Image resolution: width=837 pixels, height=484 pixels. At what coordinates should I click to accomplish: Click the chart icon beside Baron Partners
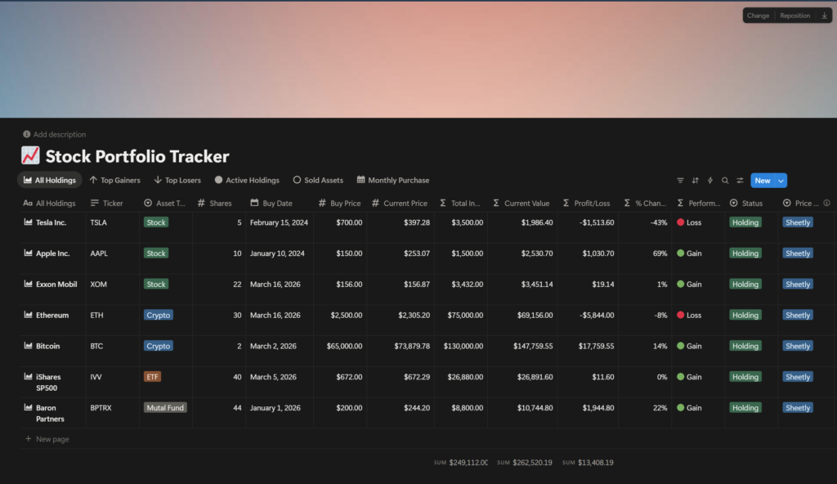coord(29,408)
